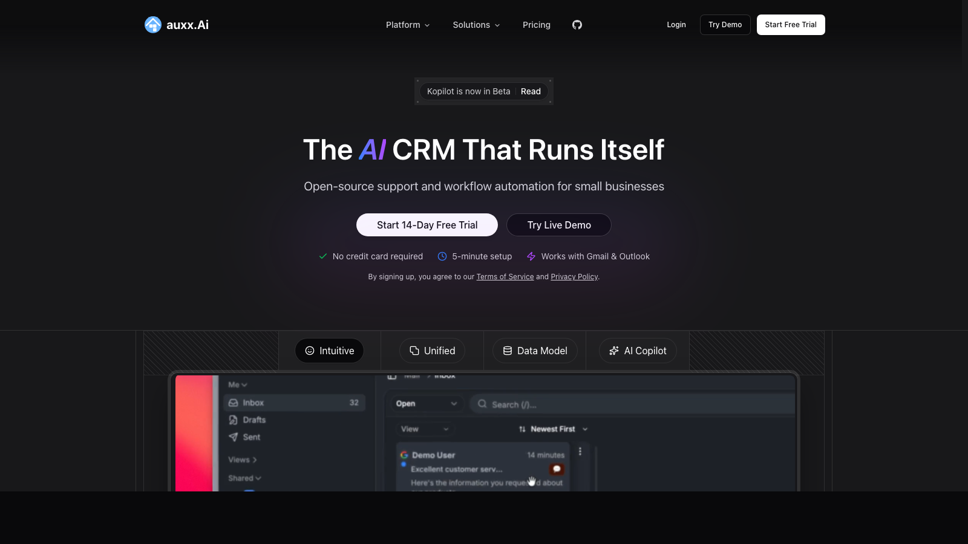Click the three-dot menu on Demo User message
This screenshot has height=544, width=968.
pyautogui.click(x=580, y=451)
